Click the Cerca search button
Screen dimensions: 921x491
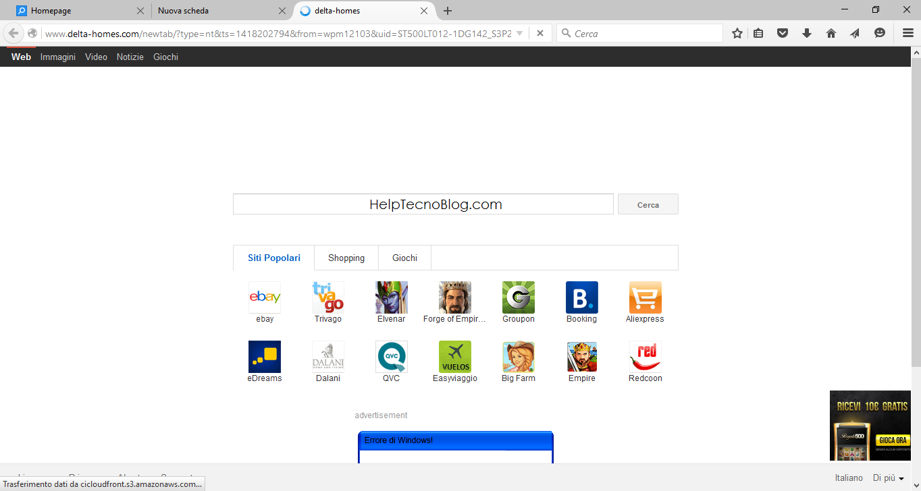tap(648, 204)
